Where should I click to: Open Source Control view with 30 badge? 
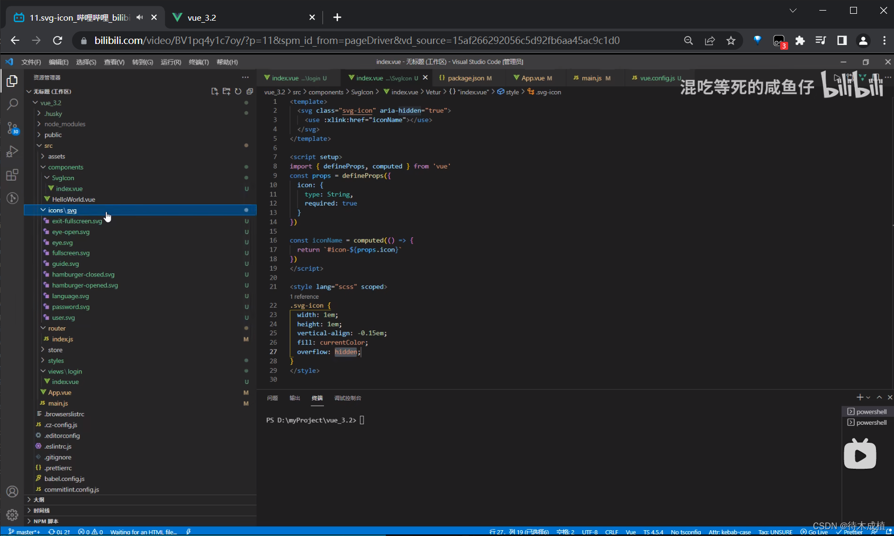(x=12, y=128)
